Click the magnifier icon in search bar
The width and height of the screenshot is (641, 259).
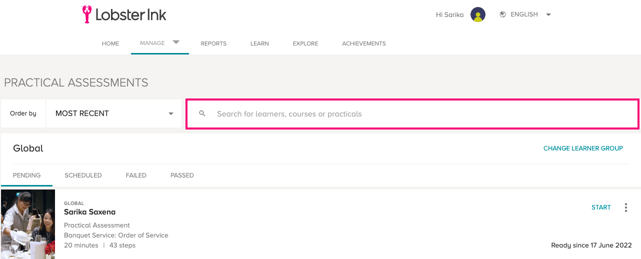pyautogui.click(x=202, y=113)
